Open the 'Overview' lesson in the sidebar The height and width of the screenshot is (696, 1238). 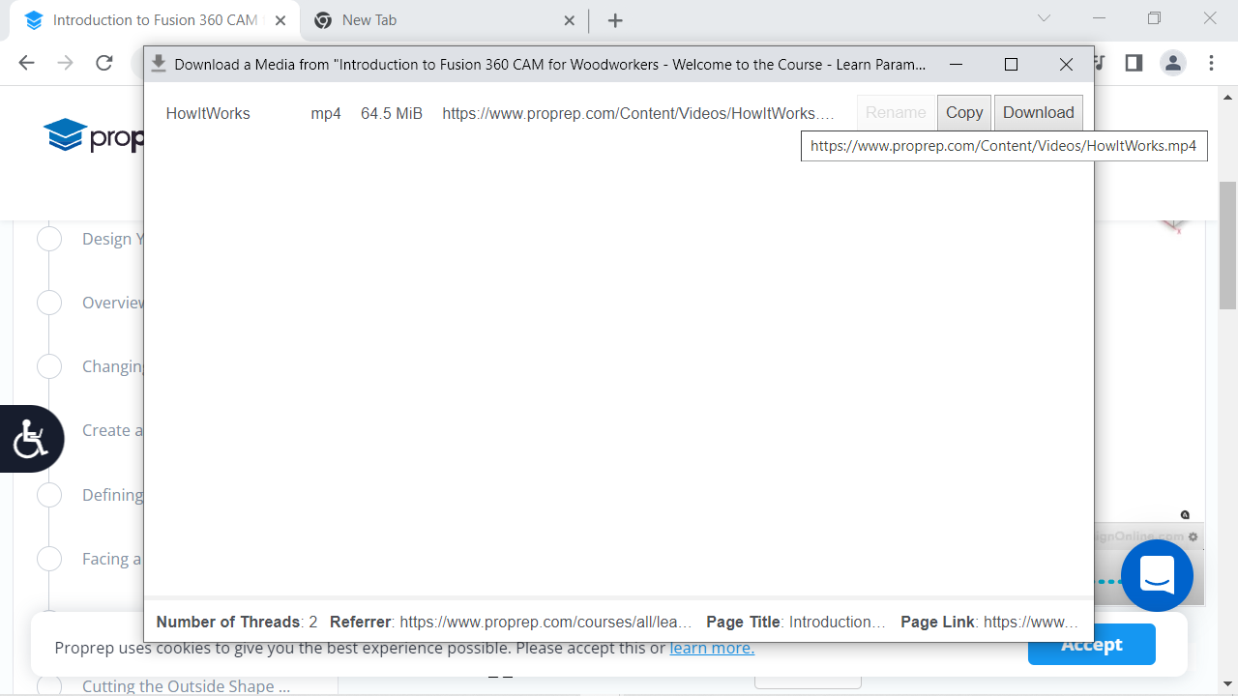tap(113, 303)
